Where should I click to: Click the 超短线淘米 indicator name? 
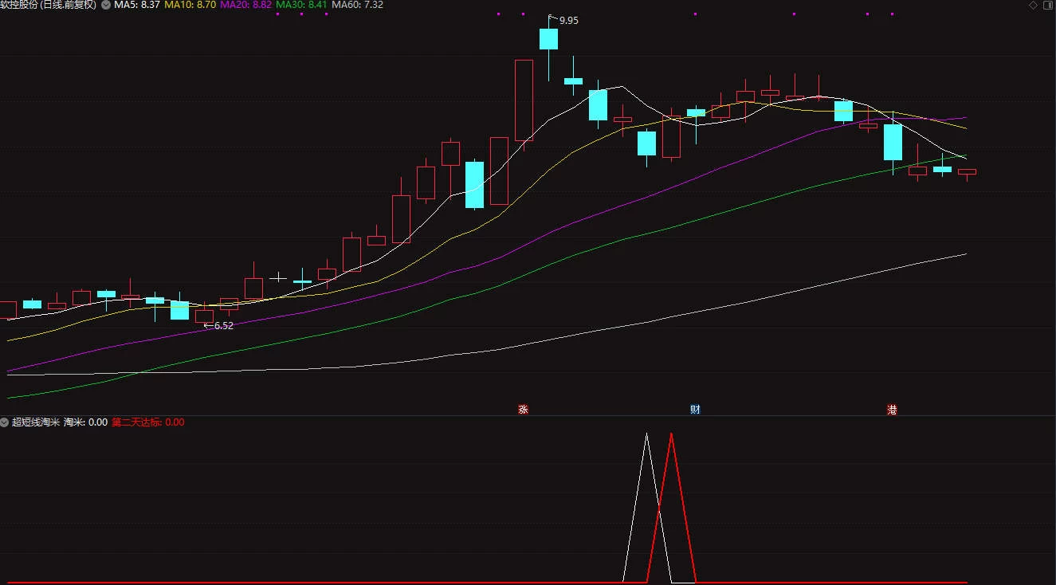click(36, 422)
